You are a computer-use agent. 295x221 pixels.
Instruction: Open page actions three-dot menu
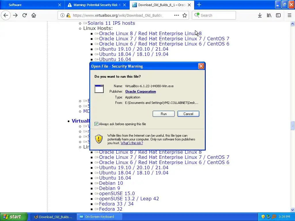coord(177,15)
